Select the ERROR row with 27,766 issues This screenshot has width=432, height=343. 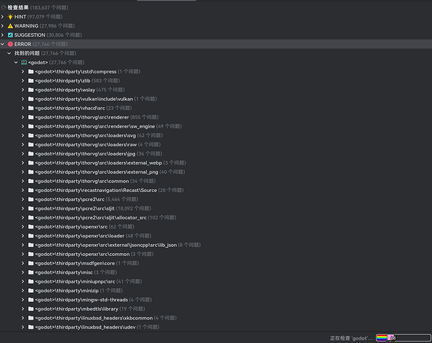point(216,44)
